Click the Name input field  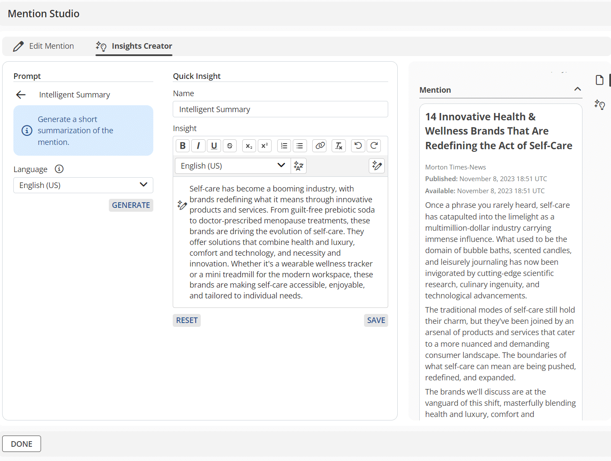pyautogui.click(x=280, y=110)
